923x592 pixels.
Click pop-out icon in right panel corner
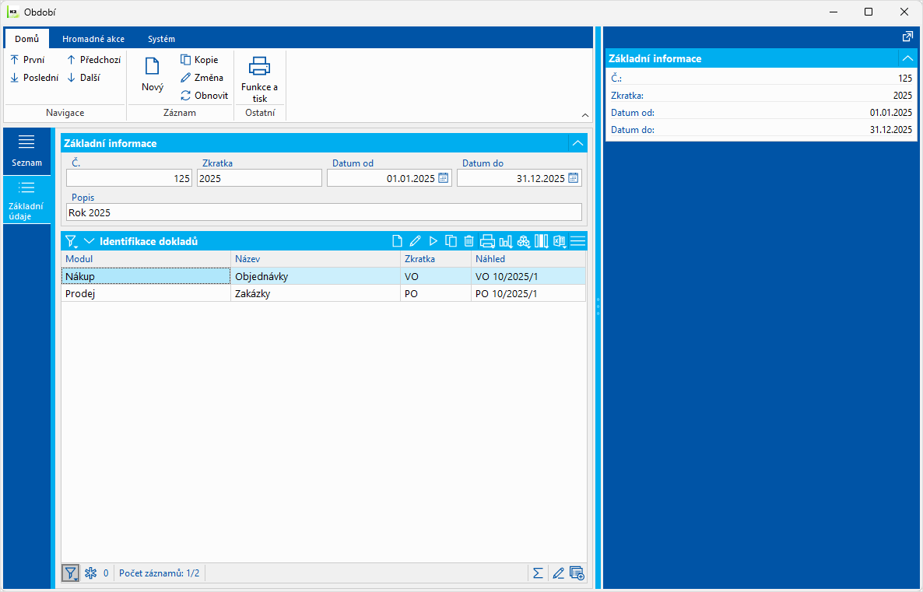(x=907, y=37)
